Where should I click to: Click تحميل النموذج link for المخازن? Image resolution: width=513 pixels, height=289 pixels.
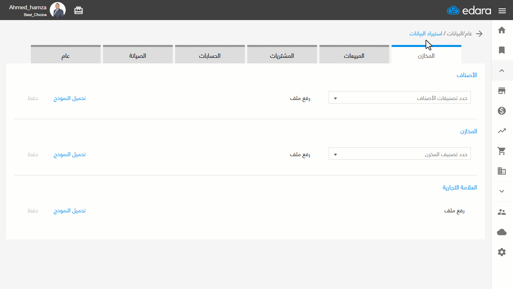70,155
